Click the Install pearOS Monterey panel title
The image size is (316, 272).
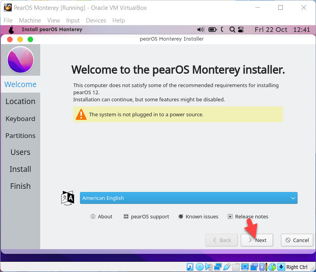pyautogui.click(x=52, y=30)
